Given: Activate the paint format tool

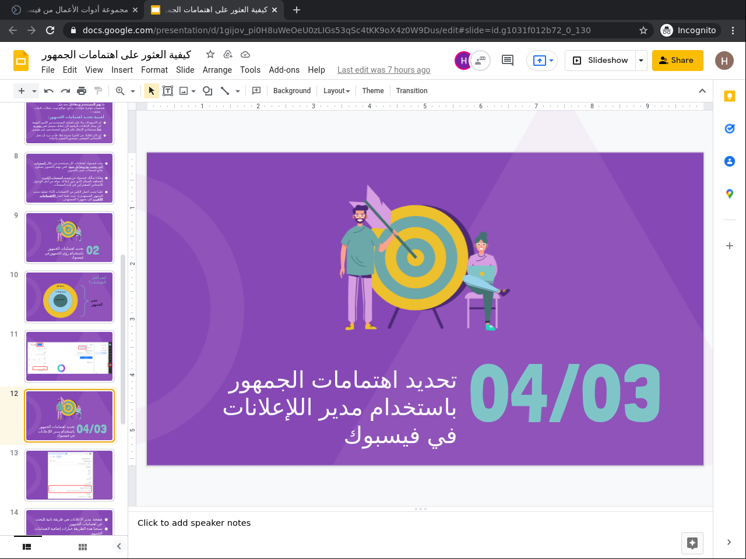Looking at the screenshot, I should (x=98, y=91).
